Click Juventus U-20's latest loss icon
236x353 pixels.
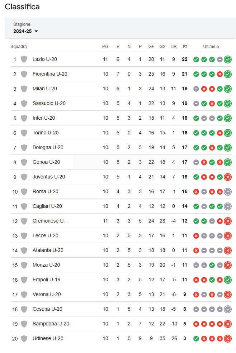tap(228, 177)
